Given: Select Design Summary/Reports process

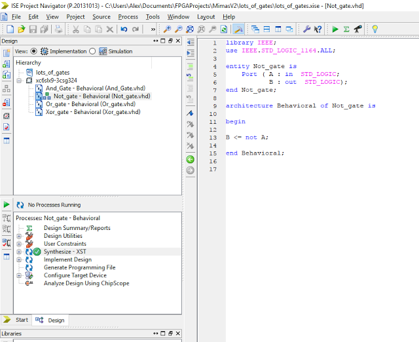Looking at the screenshot, I should (x=77, y=228).
